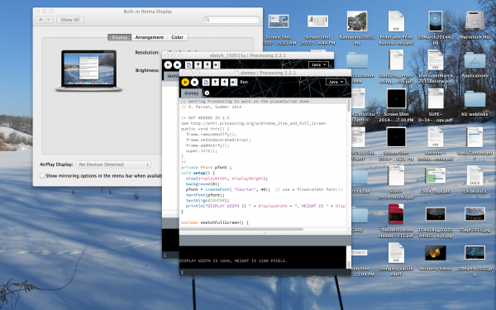
Task: Select Screen Shot 2015 4.46 PM file
Action: coord(317,21)
